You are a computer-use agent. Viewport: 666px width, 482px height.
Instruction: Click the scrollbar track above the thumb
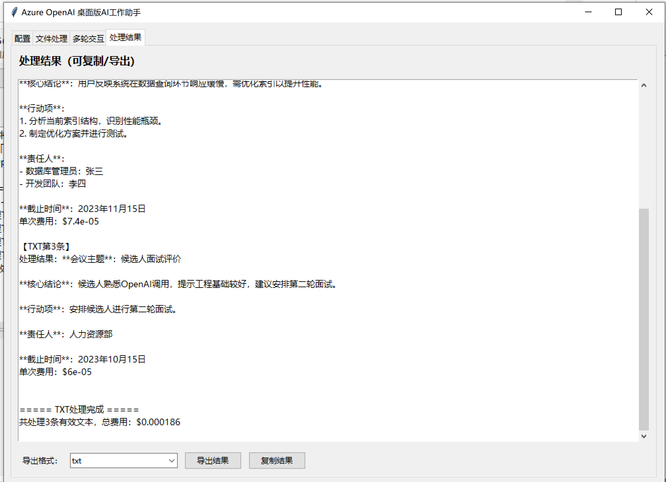tap(644, 149)
